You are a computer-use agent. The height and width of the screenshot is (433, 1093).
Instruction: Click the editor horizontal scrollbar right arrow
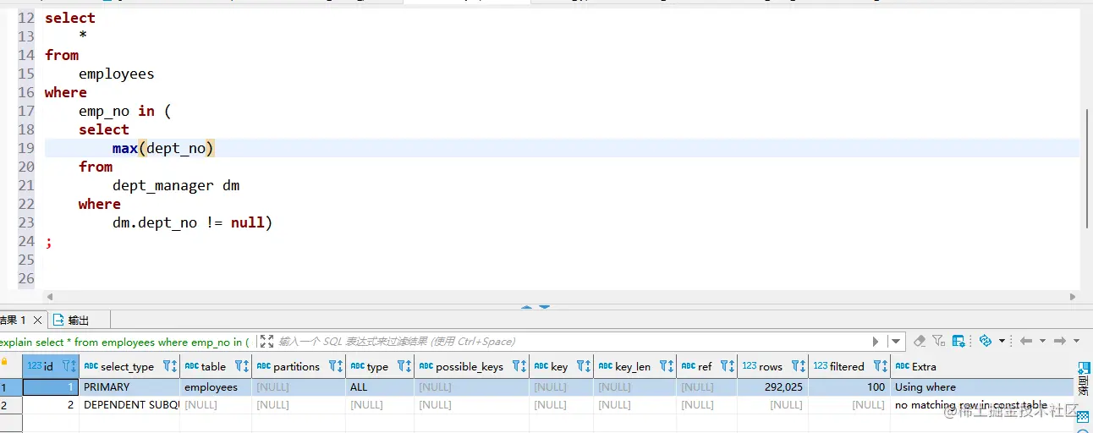pos(1073,297)
